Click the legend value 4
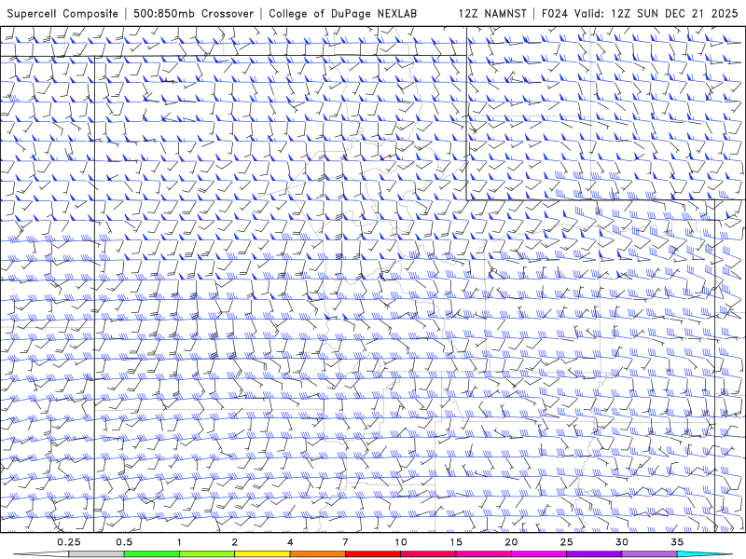 290,542
